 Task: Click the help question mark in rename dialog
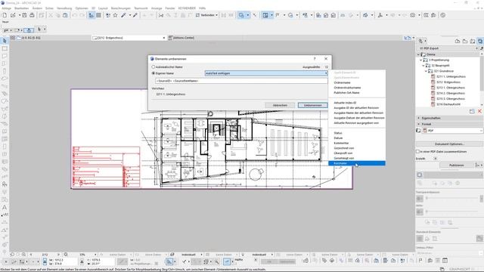point(315,59)
